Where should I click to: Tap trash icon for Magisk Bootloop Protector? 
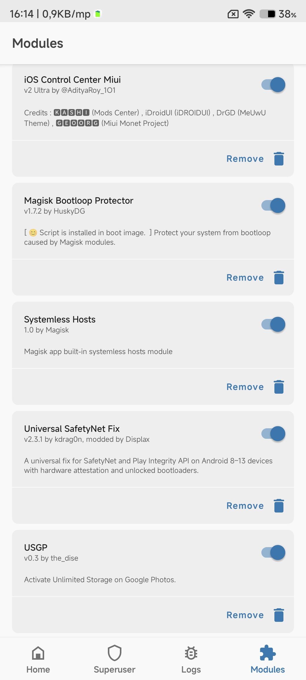coord(279,278)
